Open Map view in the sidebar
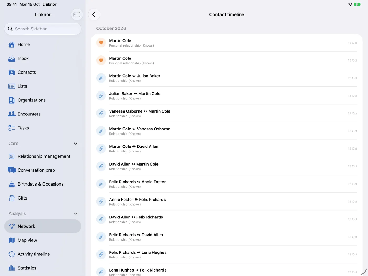Viewport: 368px width, 276px height. pos(43,240)
